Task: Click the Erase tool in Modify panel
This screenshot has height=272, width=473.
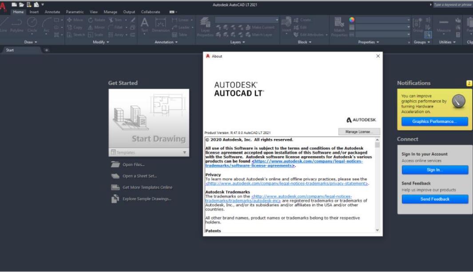Action: pyautogui.click(x=133, y=20)
